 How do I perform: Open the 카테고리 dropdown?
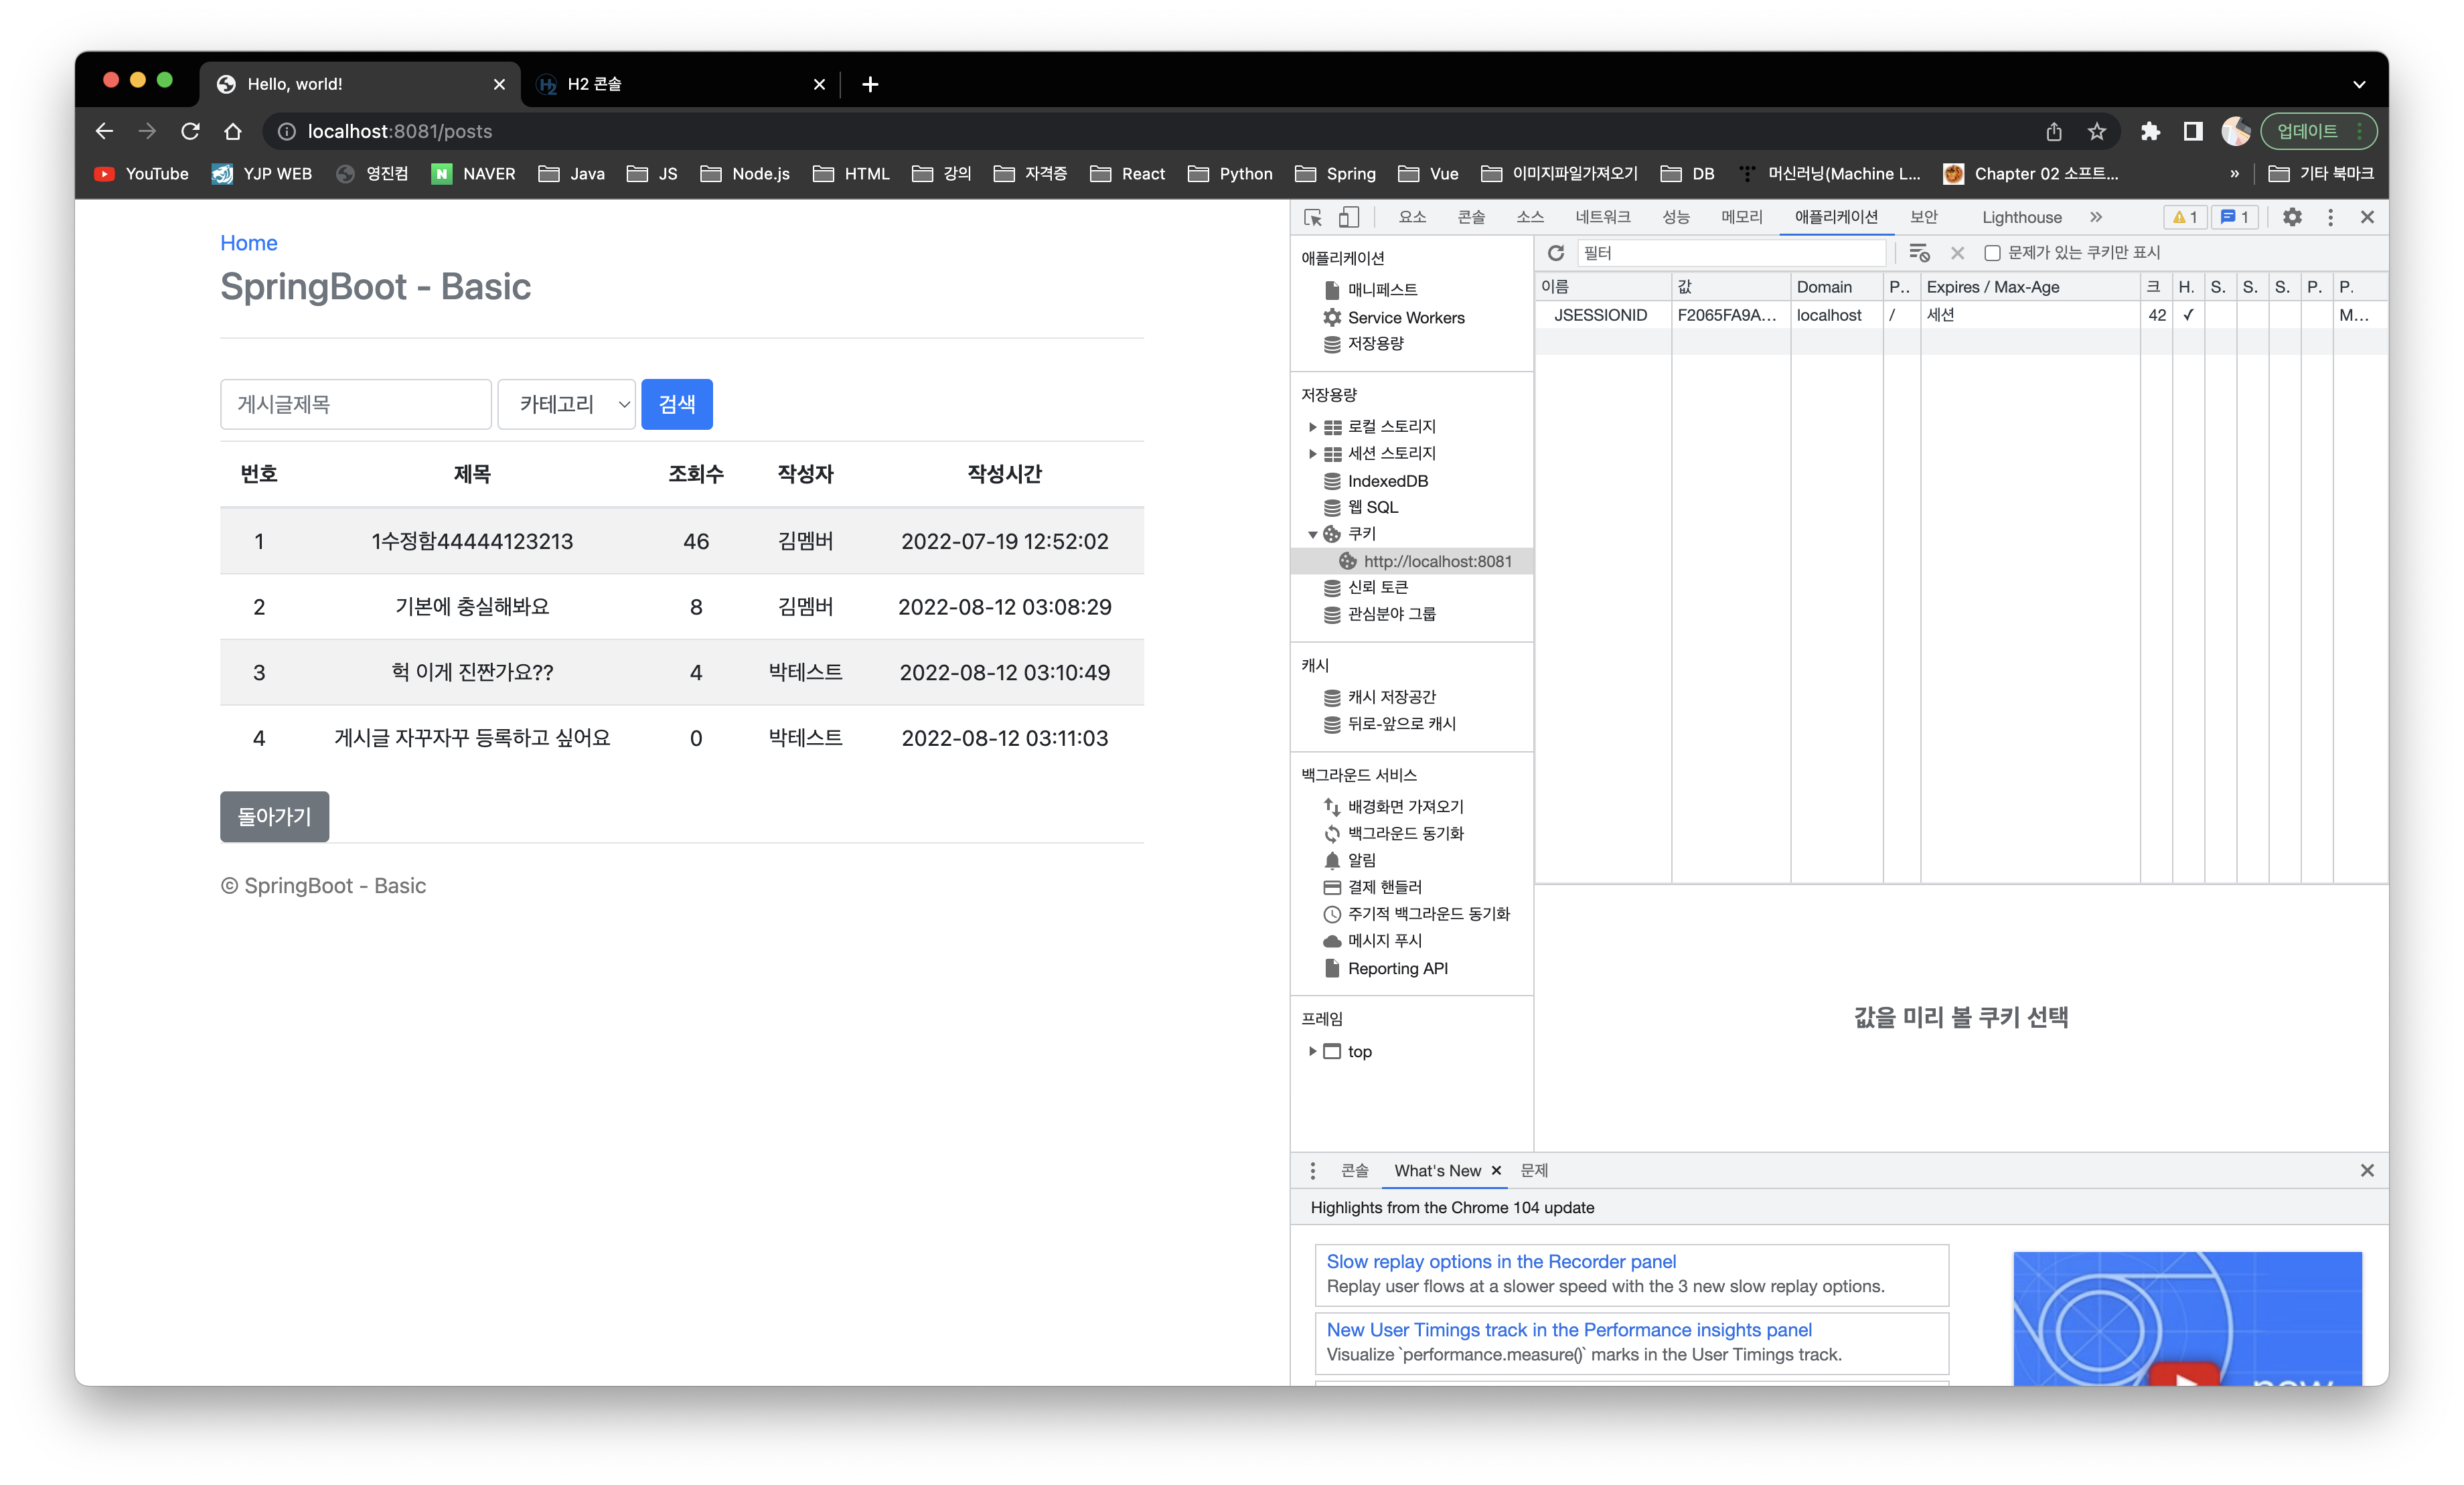(x=566, y=404)
